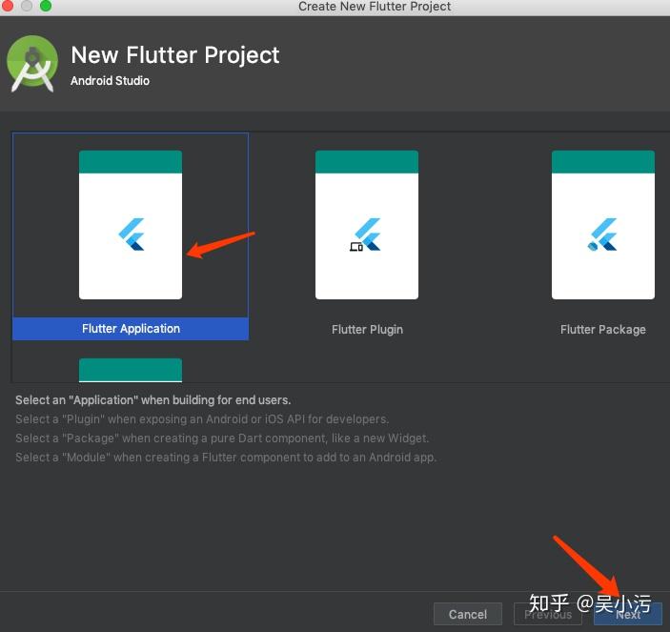Click the 'Select a "Package"' description line
The width and height of the screenshot is (670, 632).
[x=222, y=438]
